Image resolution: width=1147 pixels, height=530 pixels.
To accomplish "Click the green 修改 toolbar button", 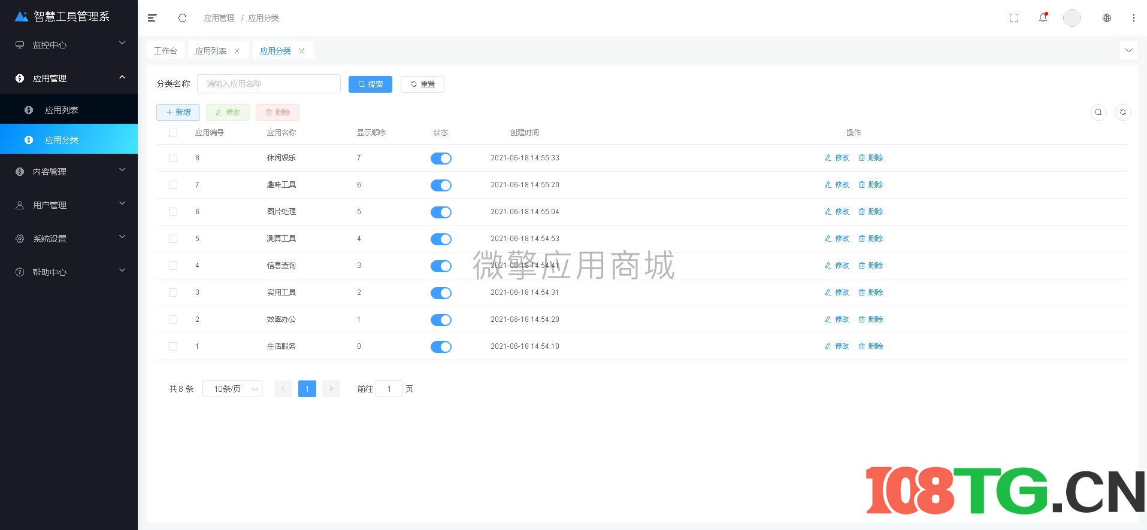I will coord(228,112).
